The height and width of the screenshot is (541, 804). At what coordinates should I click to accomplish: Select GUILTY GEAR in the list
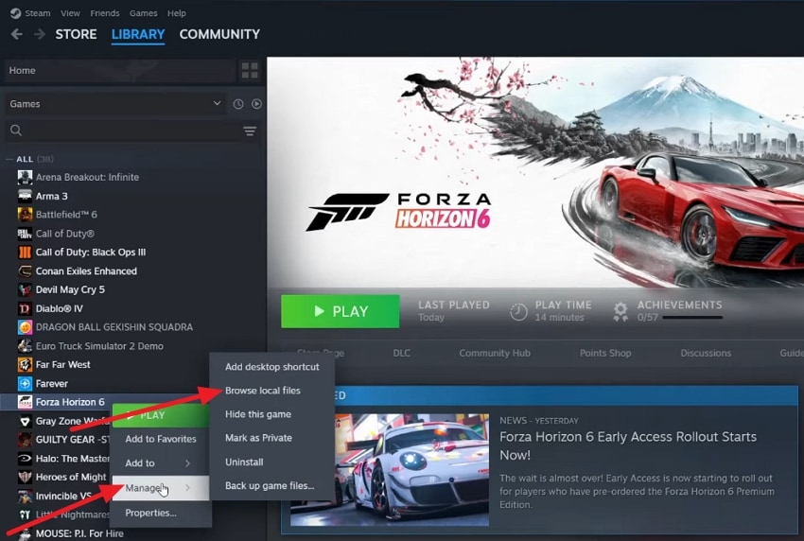(x=72, y=440)
